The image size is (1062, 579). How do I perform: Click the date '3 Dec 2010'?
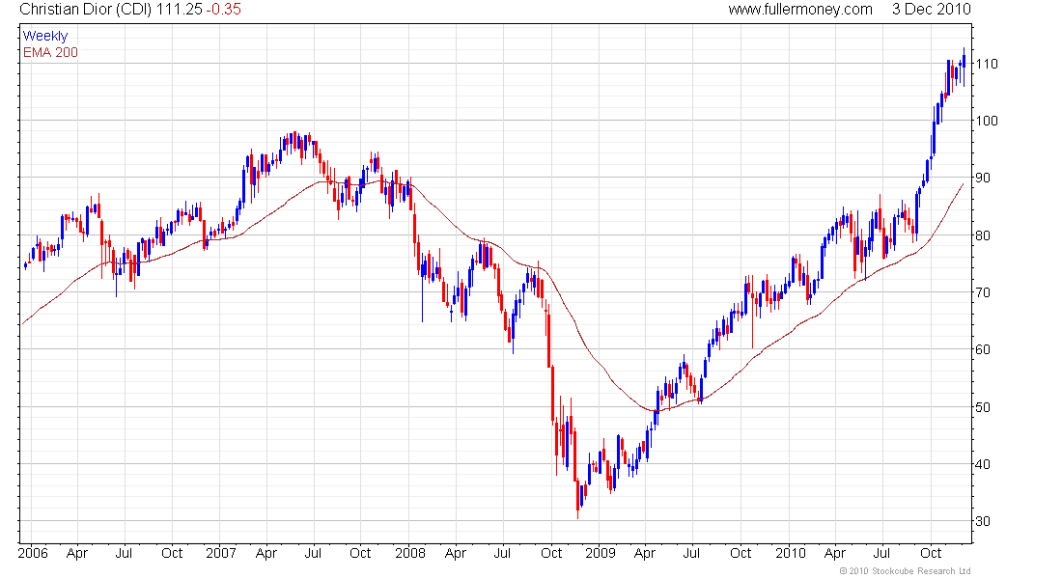[x=932, y=10]
